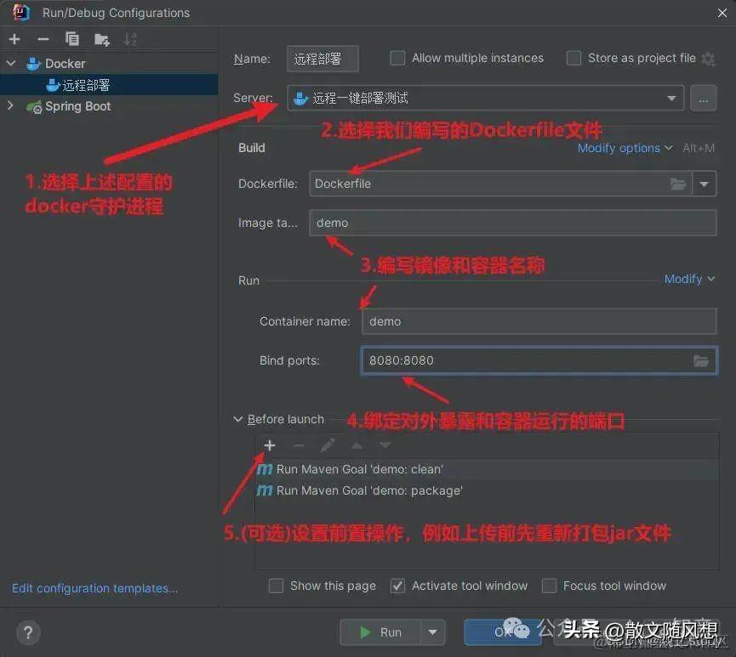
Task: Click the Docker whale icon in tree
Action: [x=33, y=63]
